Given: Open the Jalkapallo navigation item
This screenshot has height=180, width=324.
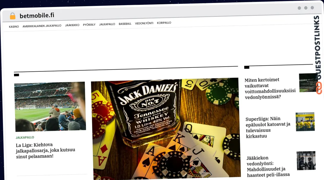Looking at the screenshot, I should pos(107,24).
